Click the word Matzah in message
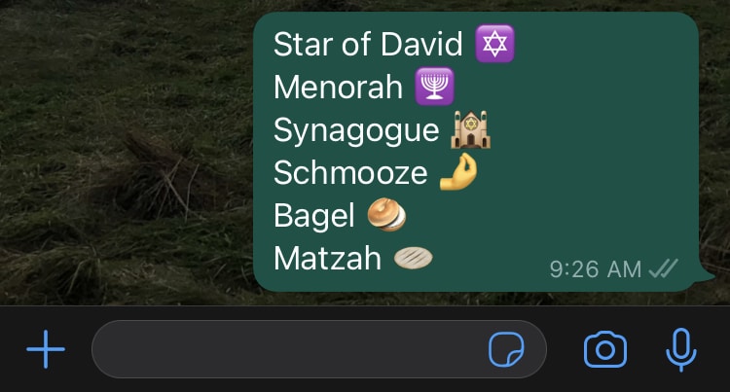The image size is (730, 392). click(328, 259)
